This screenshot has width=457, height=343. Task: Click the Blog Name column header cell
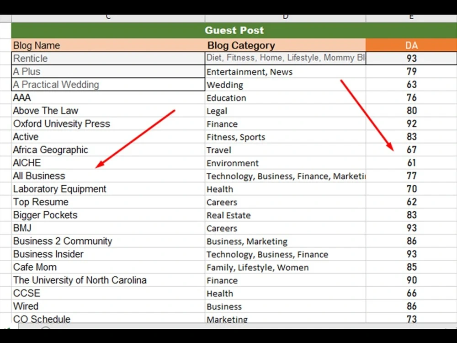pos(108,45)
